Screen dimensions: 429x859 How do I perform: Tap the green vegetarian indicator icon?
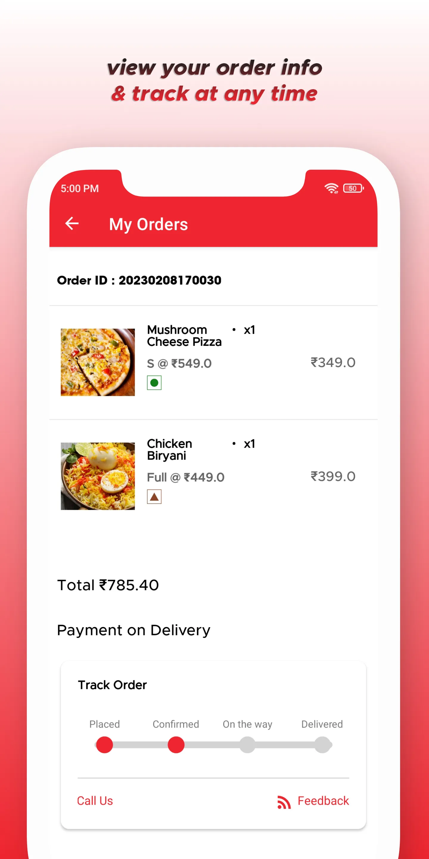coord(154,382)
